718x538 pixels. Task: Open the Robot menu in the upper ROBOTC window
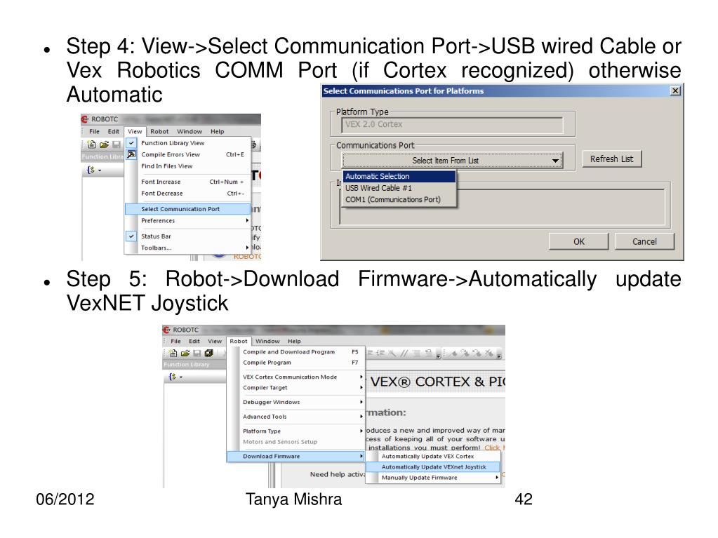tap(159, 131)
